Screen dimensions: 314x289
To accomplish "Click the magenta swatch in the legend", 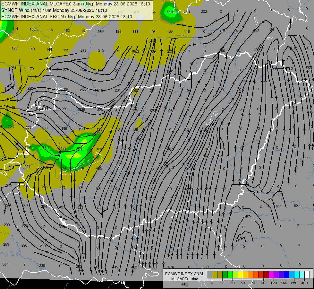I will (271, 275).
